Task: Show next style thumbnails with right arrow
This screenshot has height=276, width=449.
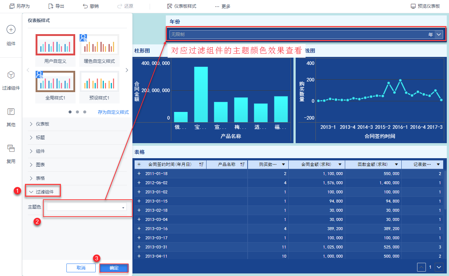Action: coord(127,70)
